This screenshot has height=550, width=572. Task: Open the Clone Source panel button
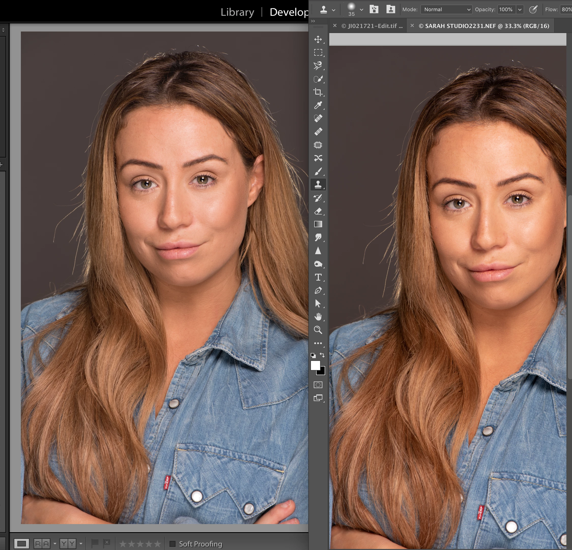pos(391,9)
